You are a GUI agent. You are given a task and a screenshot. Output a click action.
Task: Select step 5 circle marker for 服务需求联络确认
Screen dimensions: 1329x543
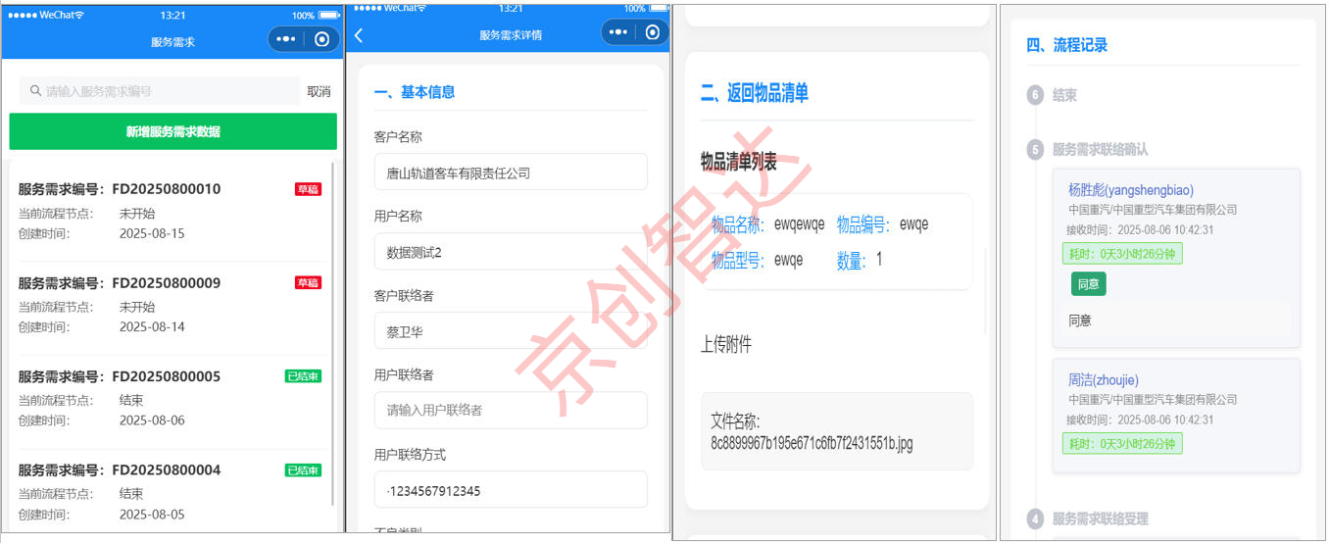1035,150
